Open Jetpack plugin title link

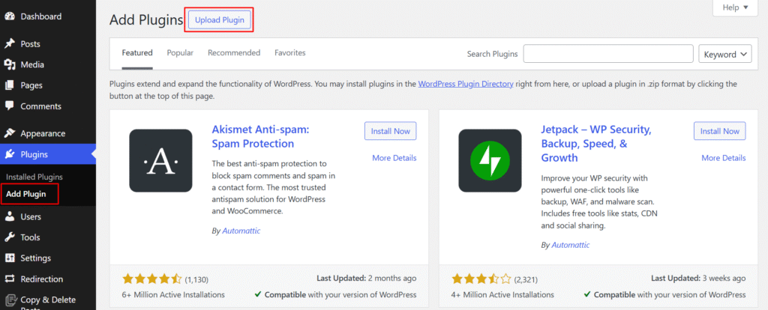click(x=596, y=144)
